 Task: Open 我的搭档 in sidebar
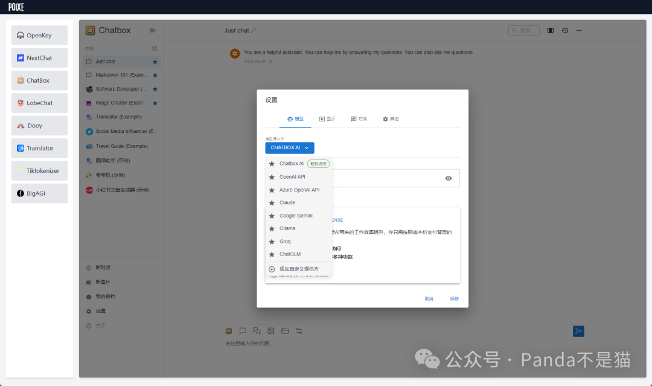point(121,297)
